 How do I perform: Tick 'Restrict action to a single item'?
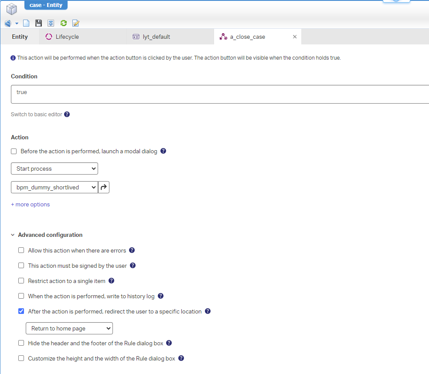21,281
